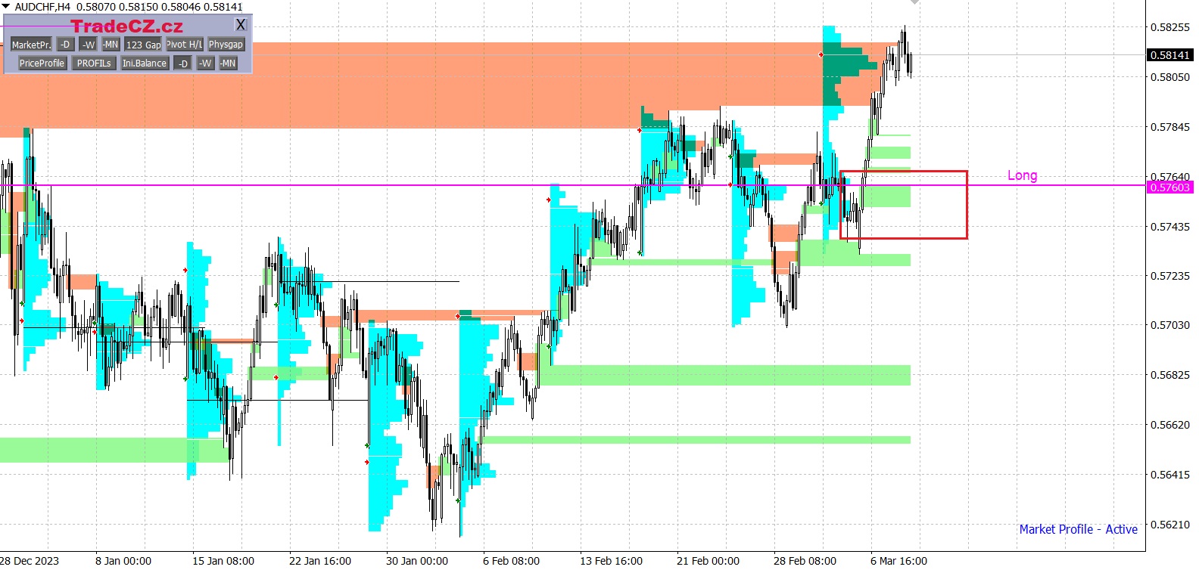Click the Physgap button
The image size is (1199, 576).
(226, 45)
